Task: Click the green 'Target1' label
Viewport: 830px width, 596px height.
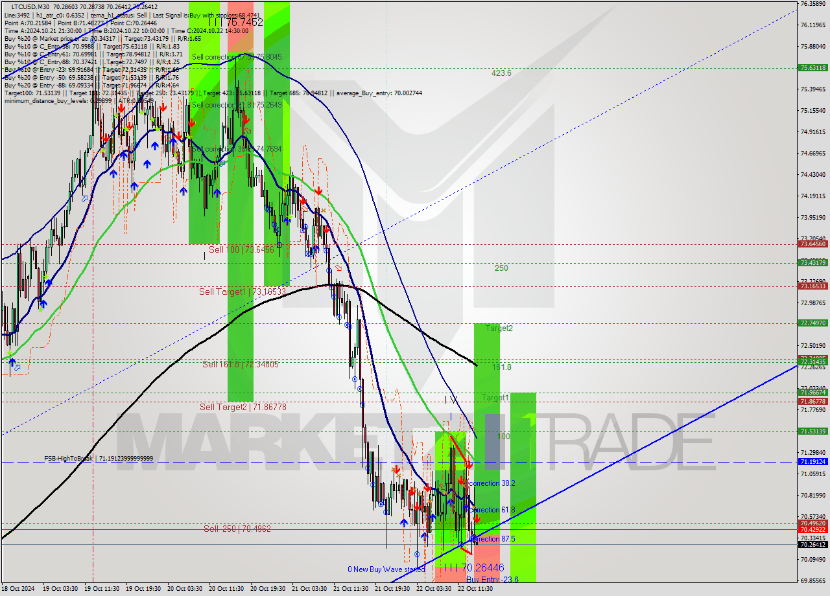Action: pos(495,397)
